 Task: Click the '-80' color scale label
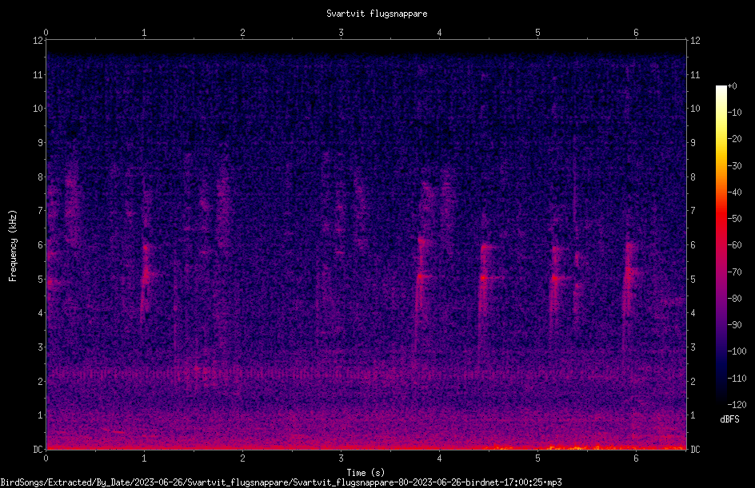click(x=735, y=299)
